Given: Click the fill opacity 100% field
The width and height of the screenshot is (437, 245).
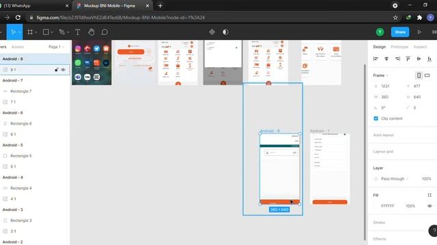Looking at the screenshot, I should pos(410,206).
